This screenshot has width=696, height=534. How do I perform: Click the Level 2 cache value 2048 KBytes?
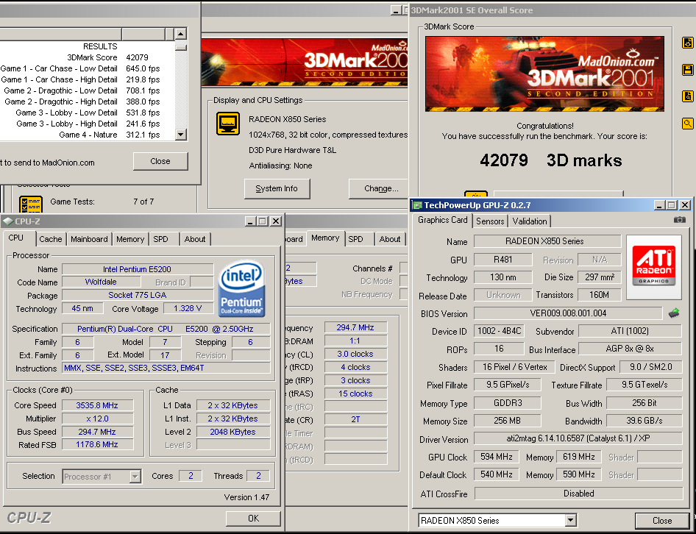click(x=233, y=432)
